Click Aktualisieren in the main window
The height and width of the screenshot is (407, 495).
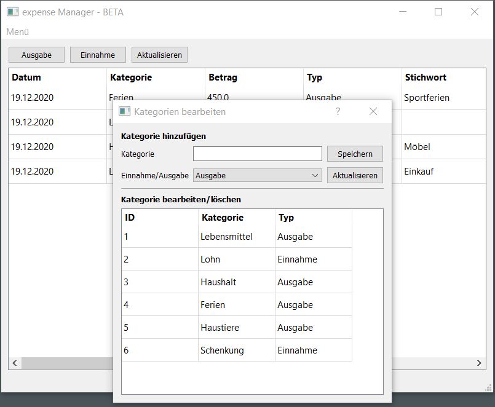coord(159,55)
